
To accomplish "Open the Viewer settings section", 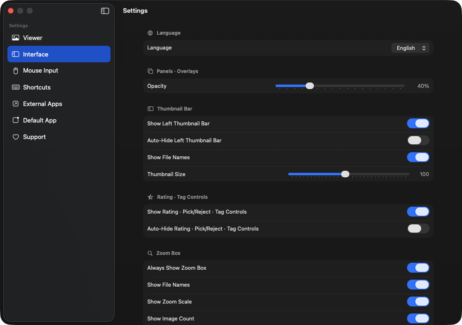I will [x=59, y=38].
